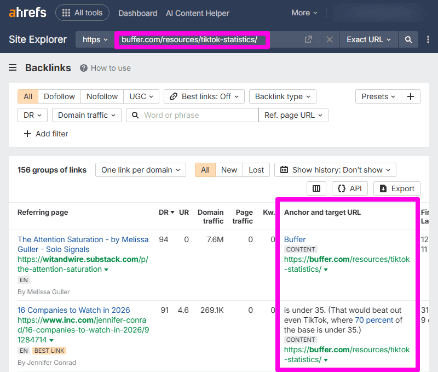The image size is (438, 372).
Task: Expand the More menu
Action: coord(304,13)
